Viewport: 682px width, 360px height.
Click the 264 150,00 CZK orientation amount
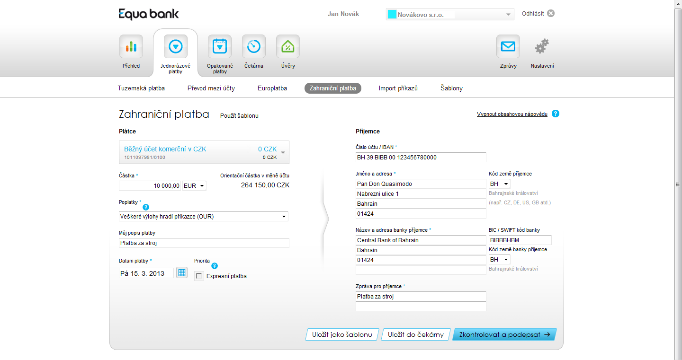(x=265, y=185)
